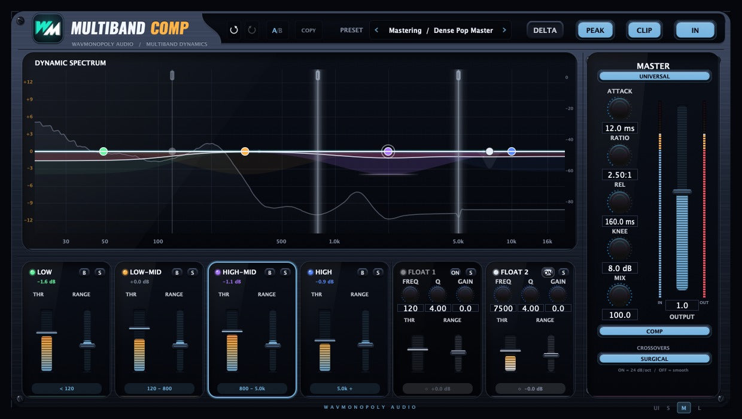
Task: Solo the HIGH-MID band
Action: point(285,272)
